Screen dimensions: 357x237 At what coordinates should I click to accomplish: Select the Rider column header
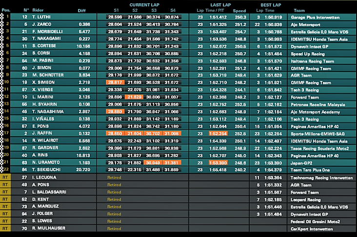[x=38, y=10]
